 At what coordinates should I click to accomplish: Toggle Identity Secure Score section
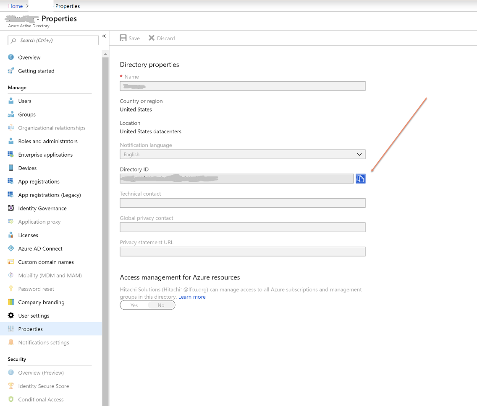[44, 386]
